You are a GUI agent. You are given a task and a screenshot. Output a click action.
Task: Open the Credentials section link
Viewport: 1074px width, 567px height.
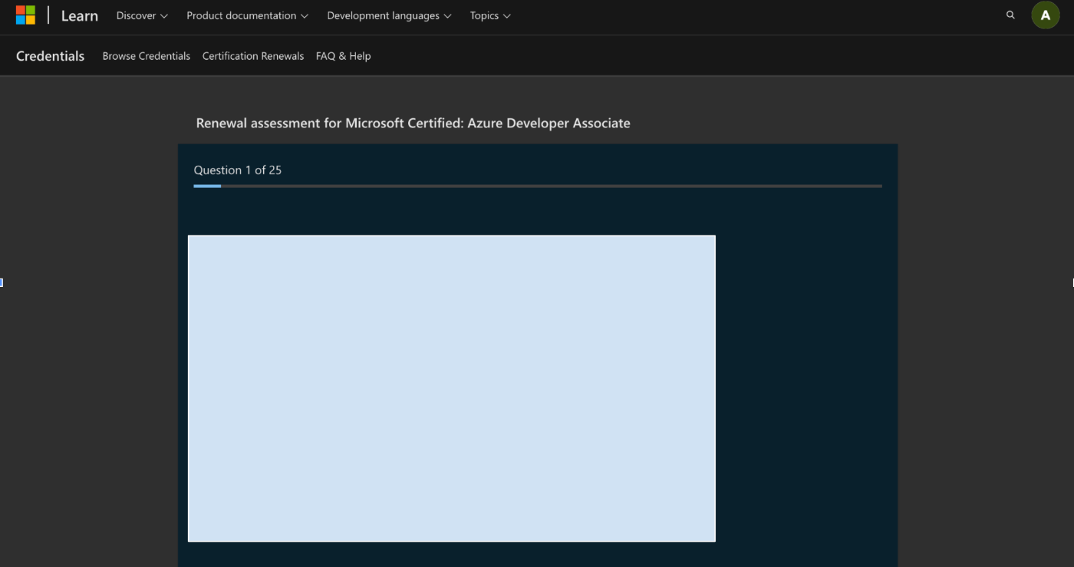pos(50,56)
